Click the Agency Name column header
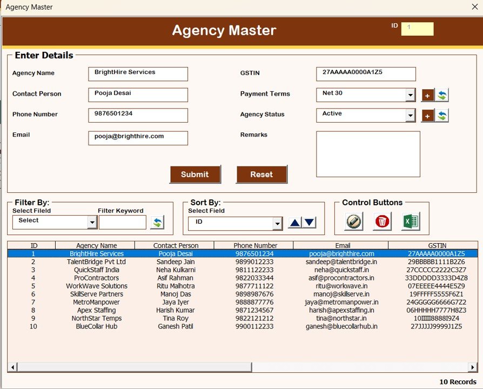 click(x=96, y=245)
